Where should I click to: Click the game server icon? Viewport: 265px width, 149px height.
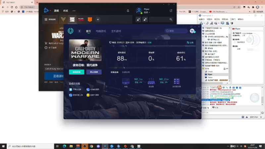click(x=177, y=81)
